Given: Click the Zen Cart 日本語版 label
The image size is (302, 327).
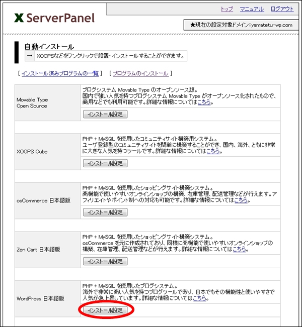Looking at the screenshot, I should 38,250.
